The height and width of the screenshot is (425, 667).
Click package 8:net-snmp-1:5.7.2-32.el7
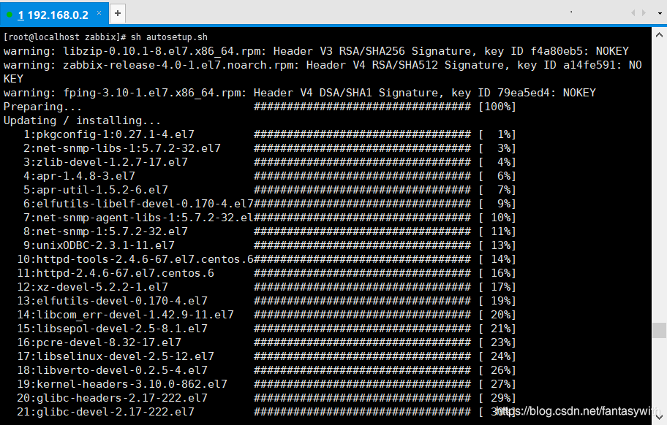coord(105,231)
